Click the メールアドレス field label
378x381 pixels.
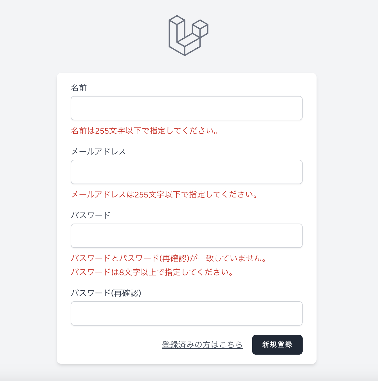[x=99, y=152]
